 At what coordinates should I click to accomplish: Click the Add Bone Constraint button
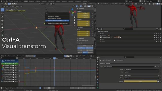[x=131, y=64]
